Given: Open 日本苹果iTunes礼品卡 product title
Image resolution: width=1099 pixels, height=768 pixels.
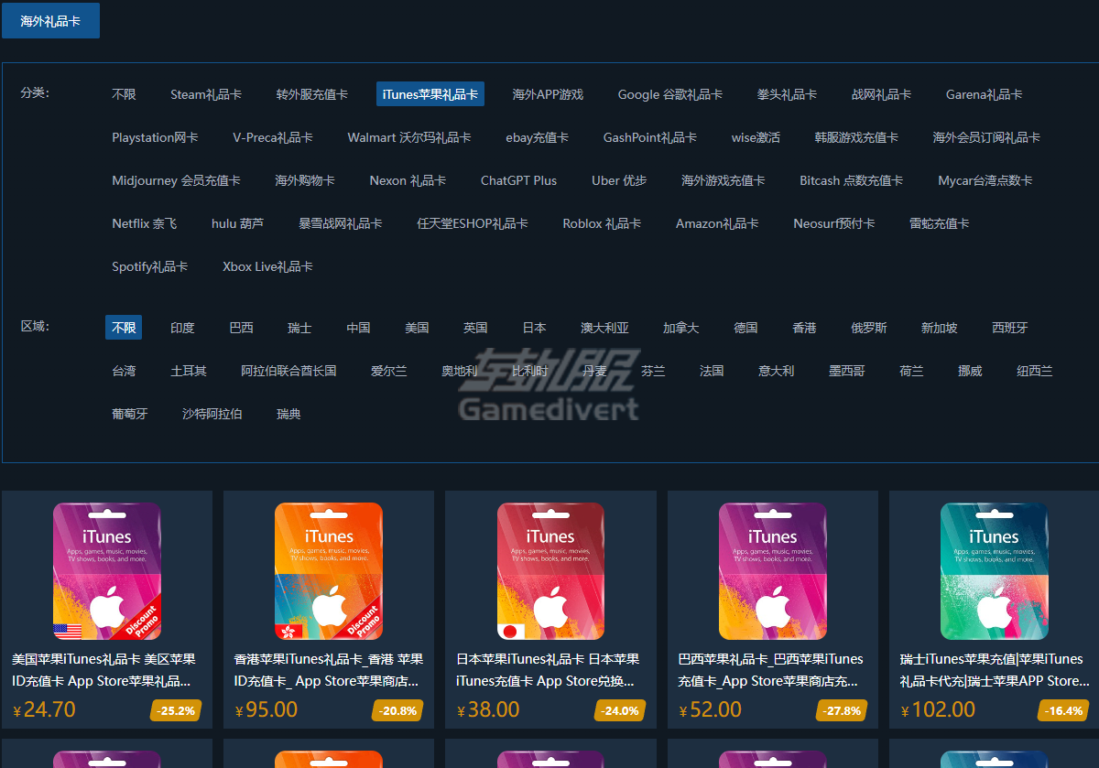Looking at the screenshot, I should (548, 670).
